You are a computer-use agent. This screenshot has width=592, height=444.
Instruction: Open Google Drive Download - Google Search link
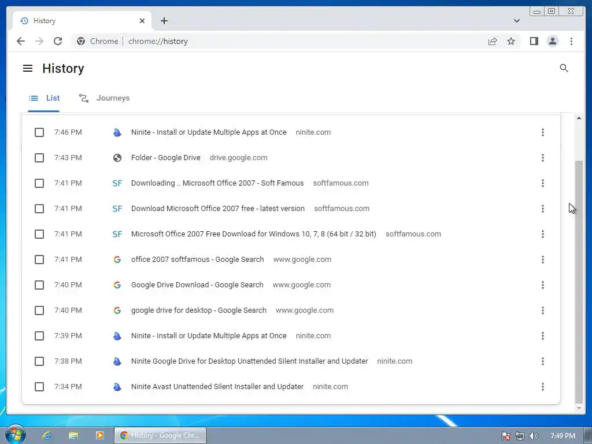[197, 285]
